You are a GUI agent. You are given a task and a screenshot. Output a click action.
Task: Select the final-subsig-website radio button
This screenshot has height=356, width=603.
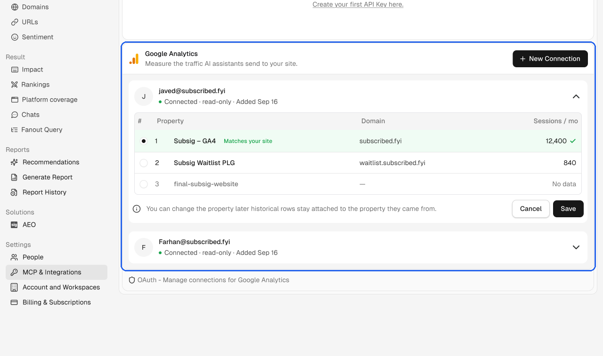pos(144,184)
